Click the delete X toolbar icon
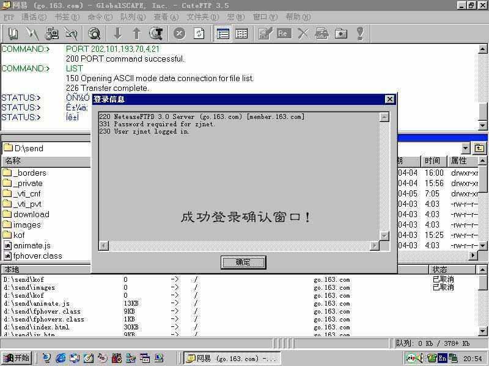Image resolution: width=489 pixels, height=366 pixels. click(303, 34)
